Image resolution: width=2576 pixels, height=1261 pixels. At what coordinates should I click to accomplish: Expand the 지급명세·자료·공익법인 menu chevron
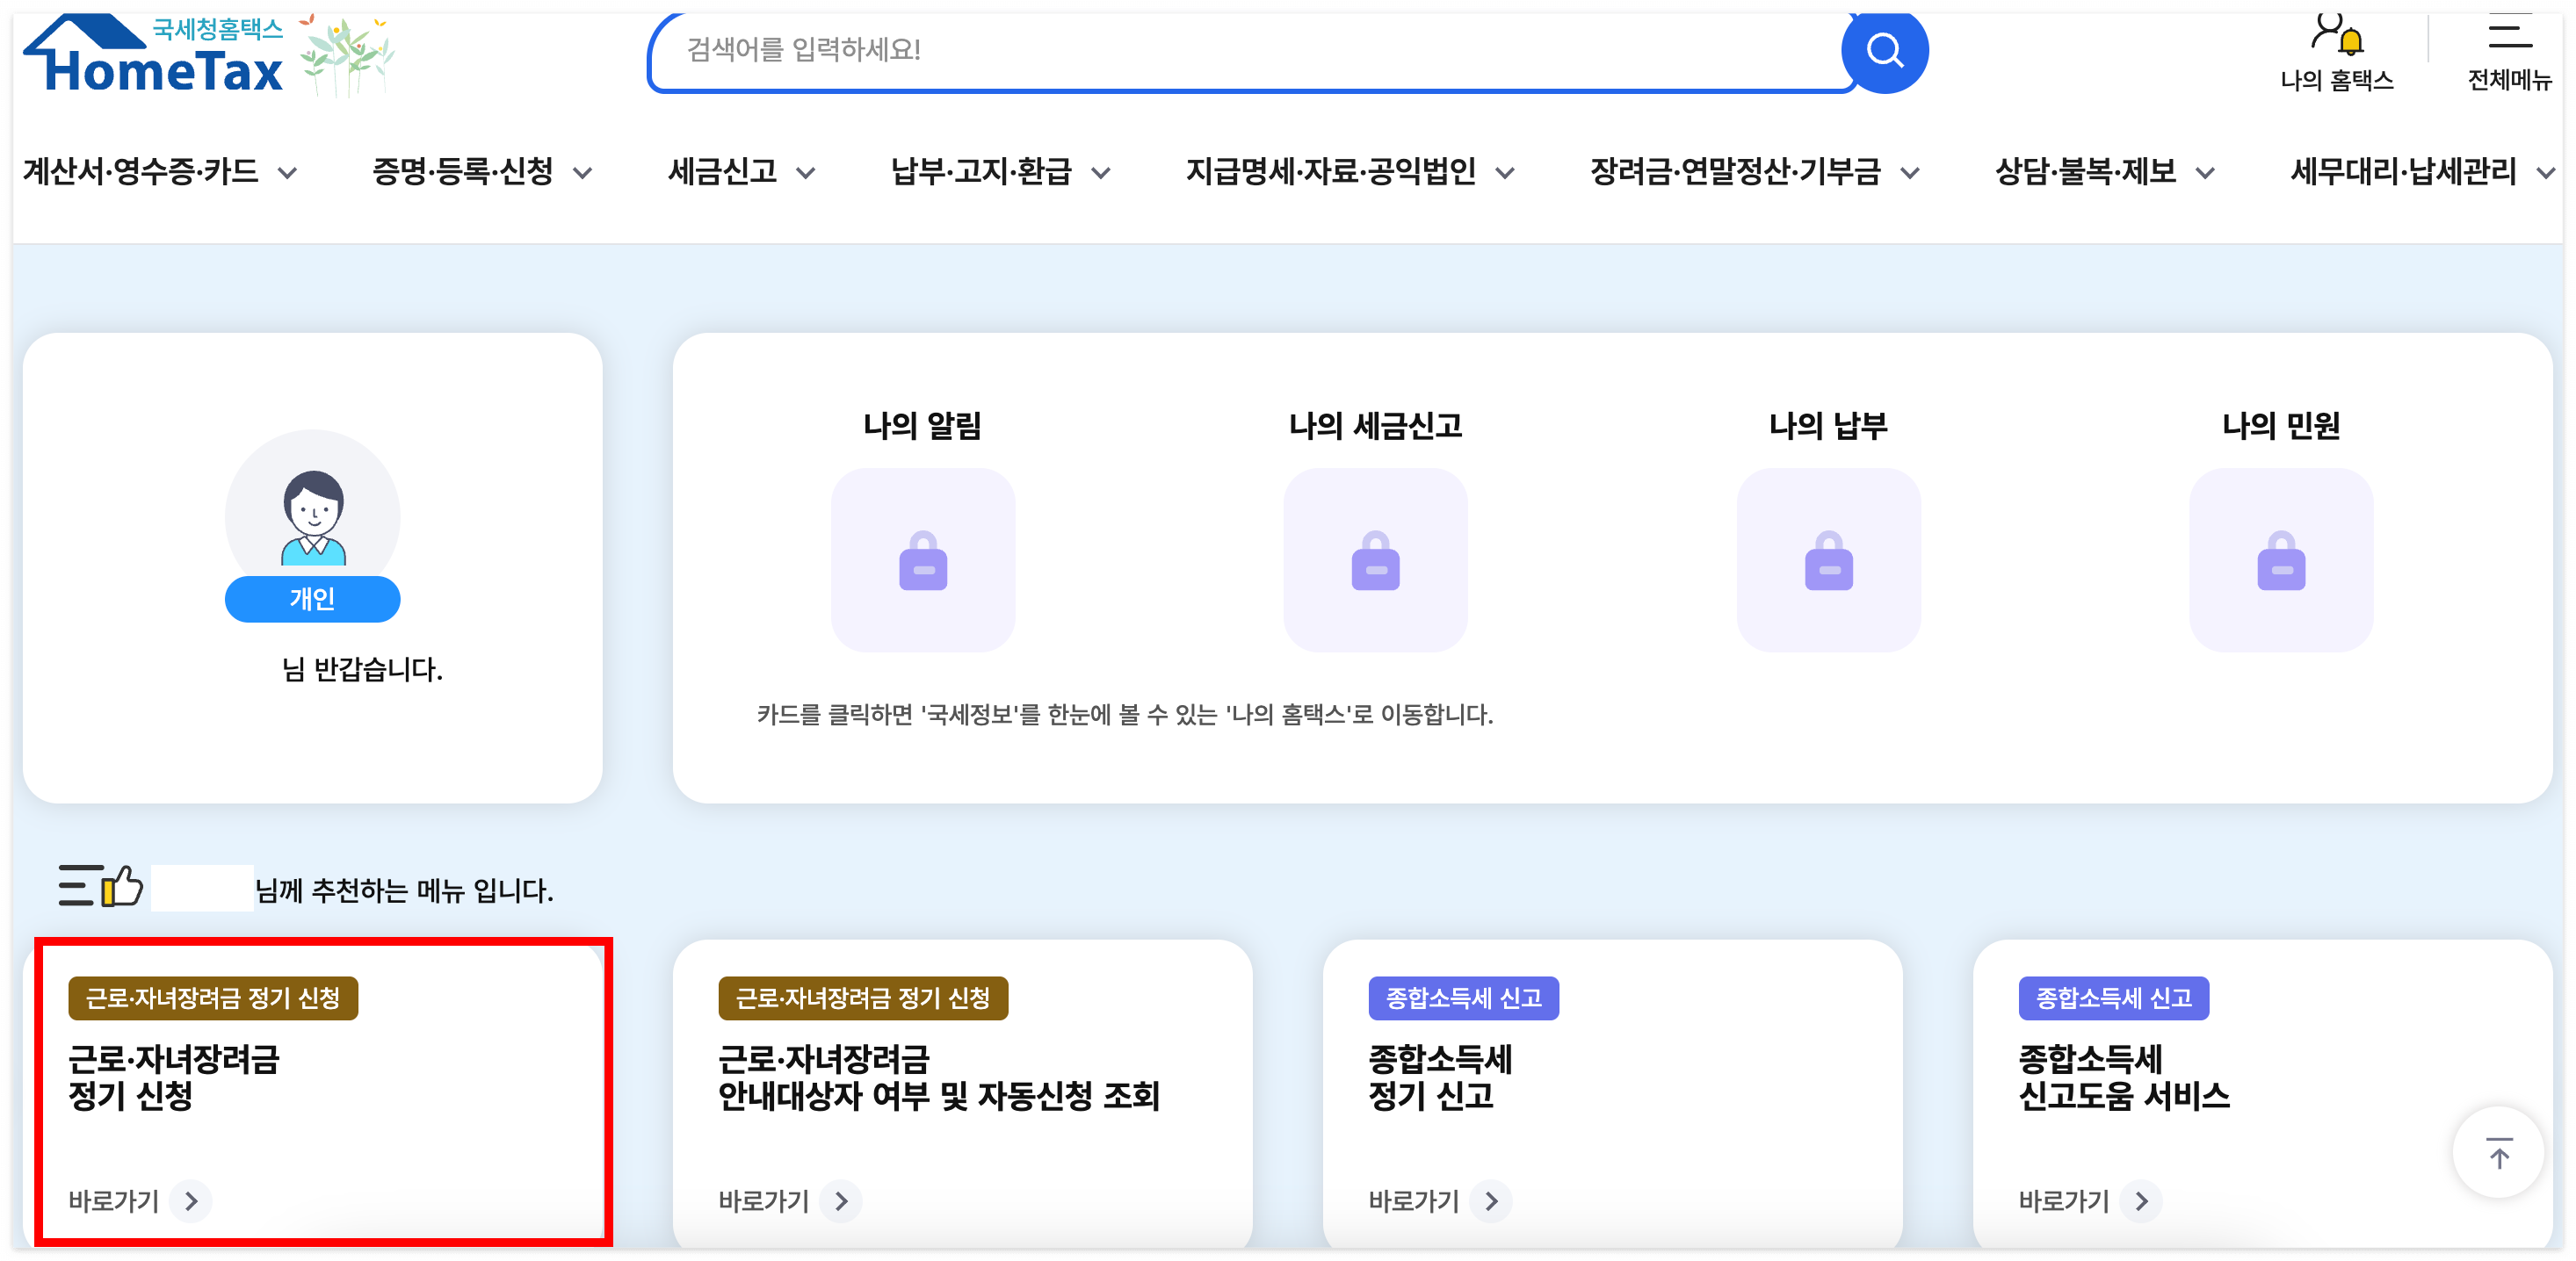(x=1505, y=174)
